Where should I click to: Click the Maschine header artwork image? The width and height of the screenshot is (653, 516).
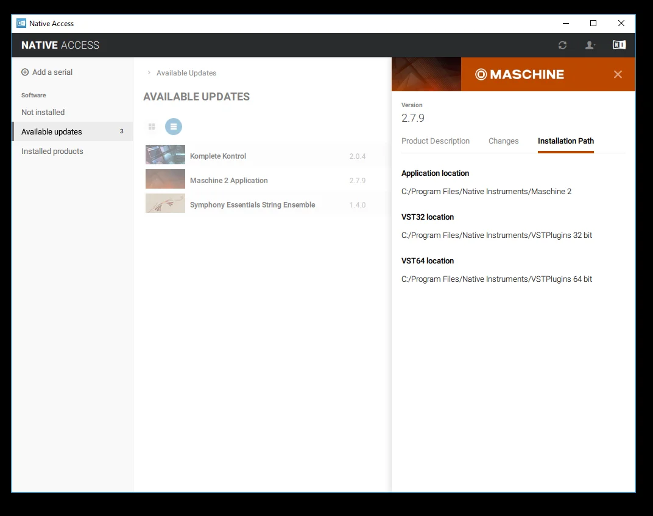(x=426, y=74)
